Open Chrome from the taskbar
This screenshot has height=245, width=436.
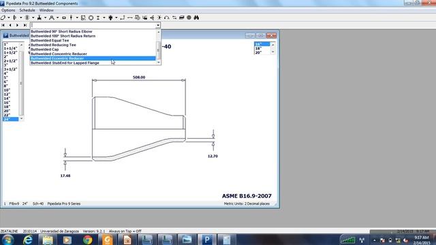tap(87, 240)
